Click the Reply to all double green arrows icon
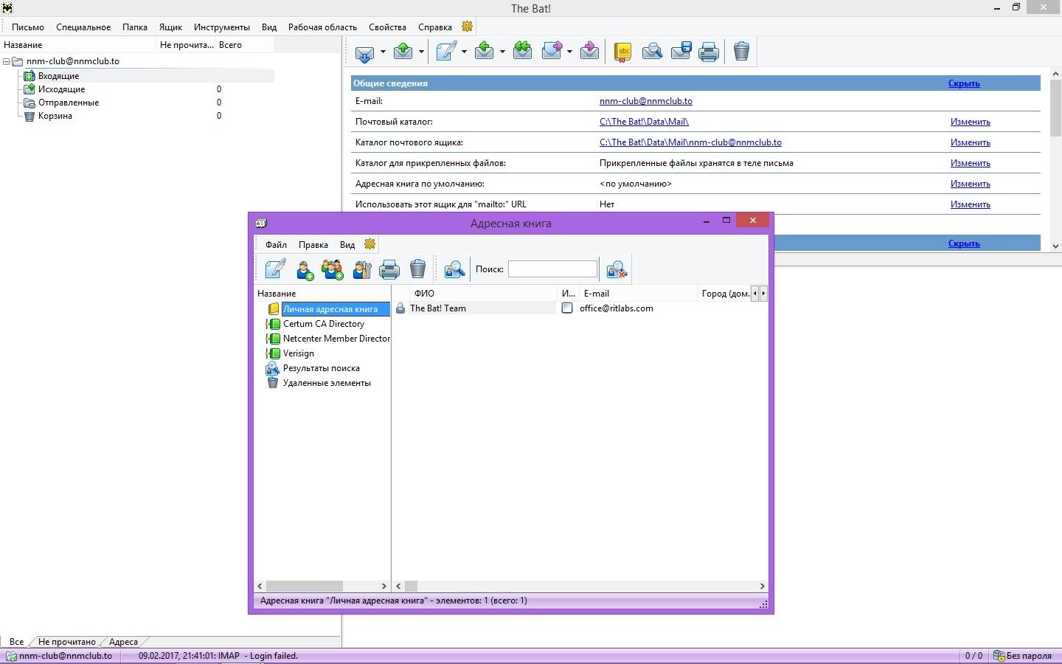Viewport: 1062px width, 664px height. point(523,51)
